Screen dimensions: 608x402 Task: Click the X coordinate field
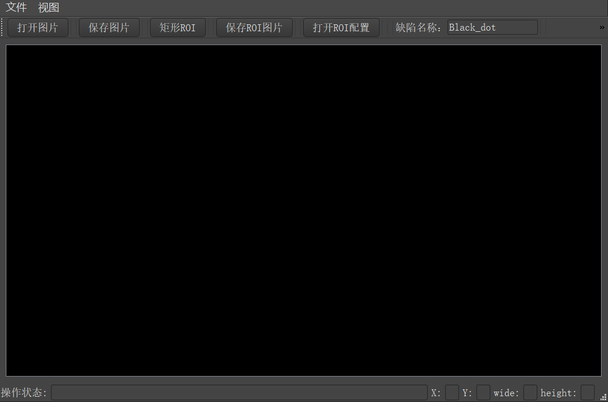452,392
